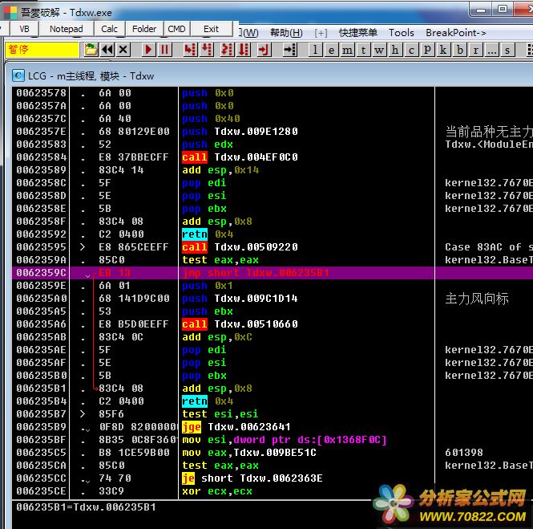Open Folder from the shortcut bar
533x529 pixels.
click(144, 29)
